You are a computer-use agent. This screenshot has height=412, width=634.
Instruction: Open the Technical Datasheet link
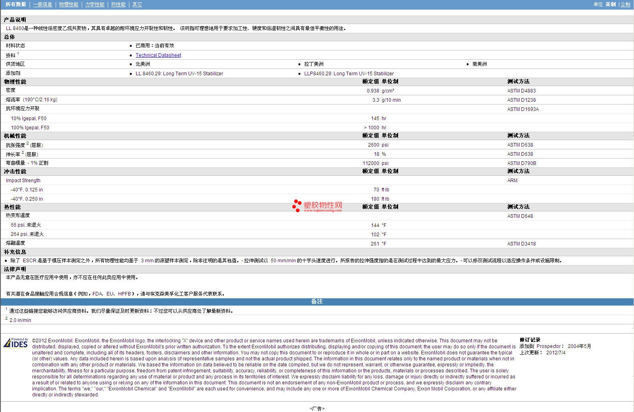(x=158, y=55)
